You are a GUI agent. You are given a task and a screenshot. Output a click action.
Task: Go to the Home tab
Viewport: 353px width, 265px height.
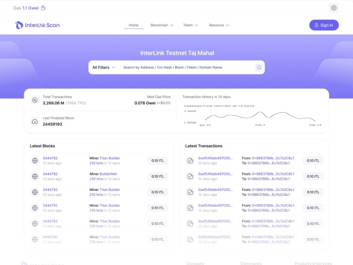pyautogui.click(x=133, y=25)
